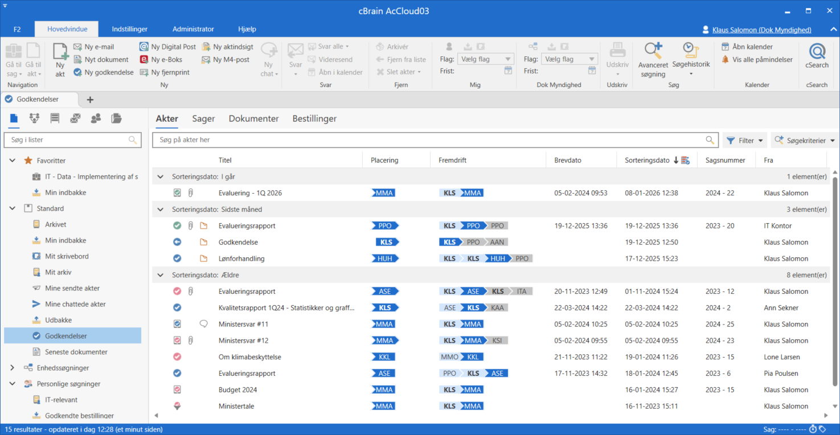Collapse the 'Sorteringsdato: Ældre' group
The height and width of the screenshot is (435, 840).
160,275
